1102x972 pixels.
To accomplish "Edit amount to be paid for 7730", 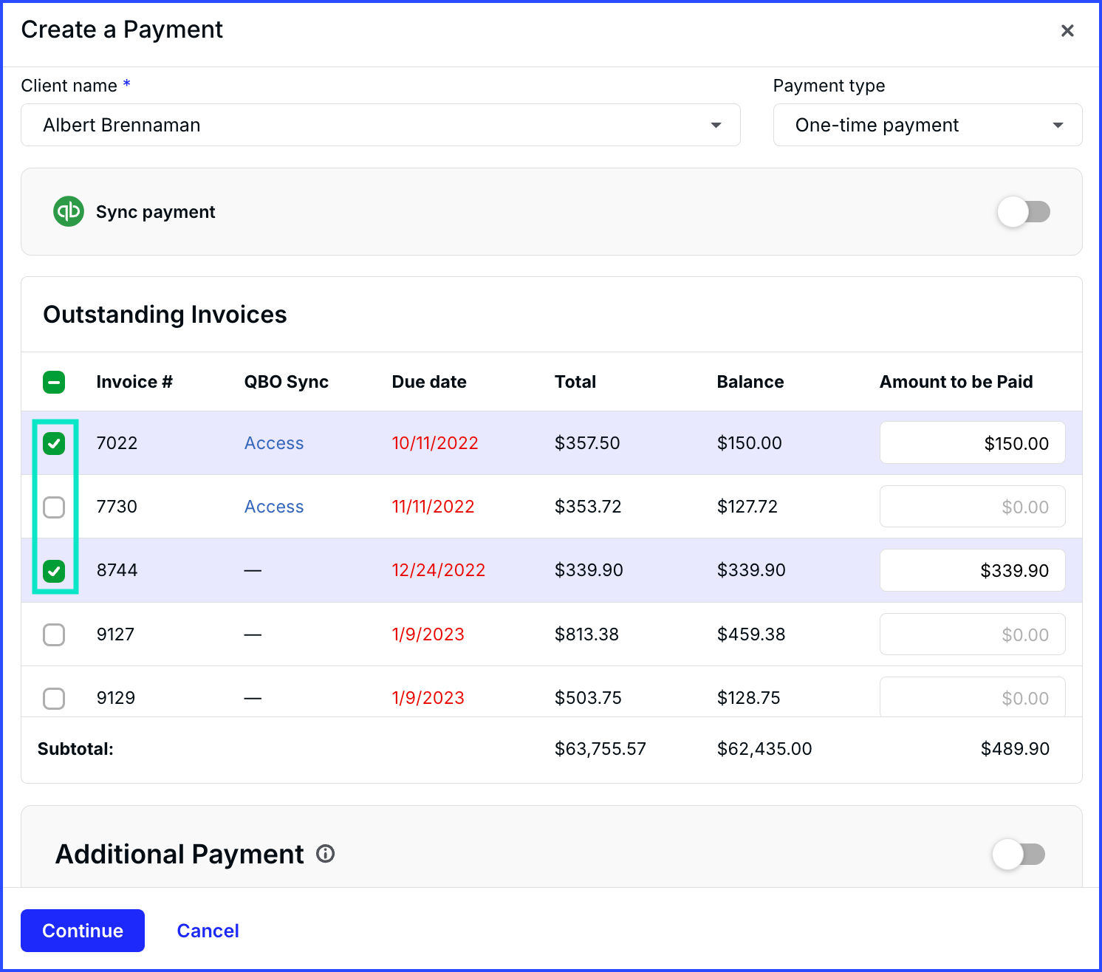I will 972,507.
